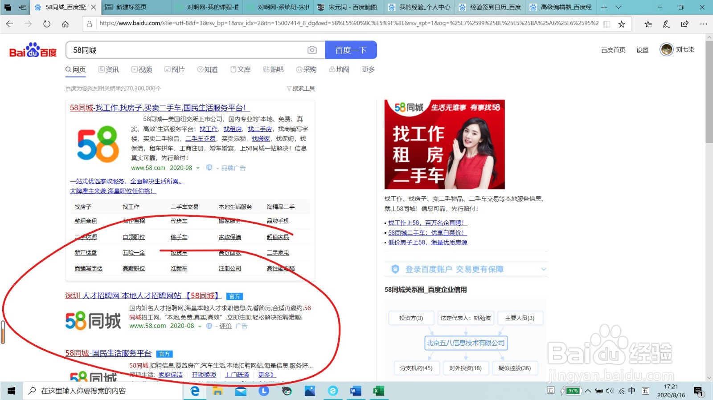Click the browser Forward arrow
Viewport: 713px width, 400px height.
click(28, 24)
